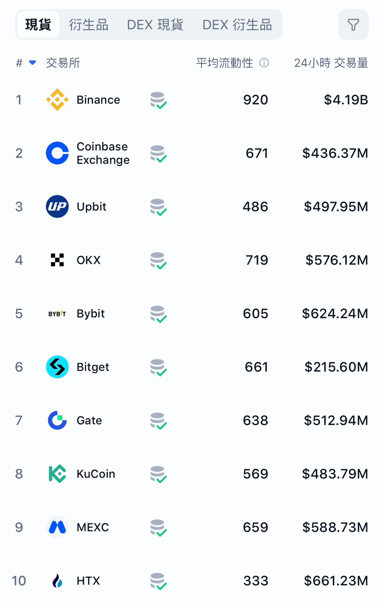Click the 平均流動性 info icon
Viewport: 384px width, 606px height.
[264, 63]
